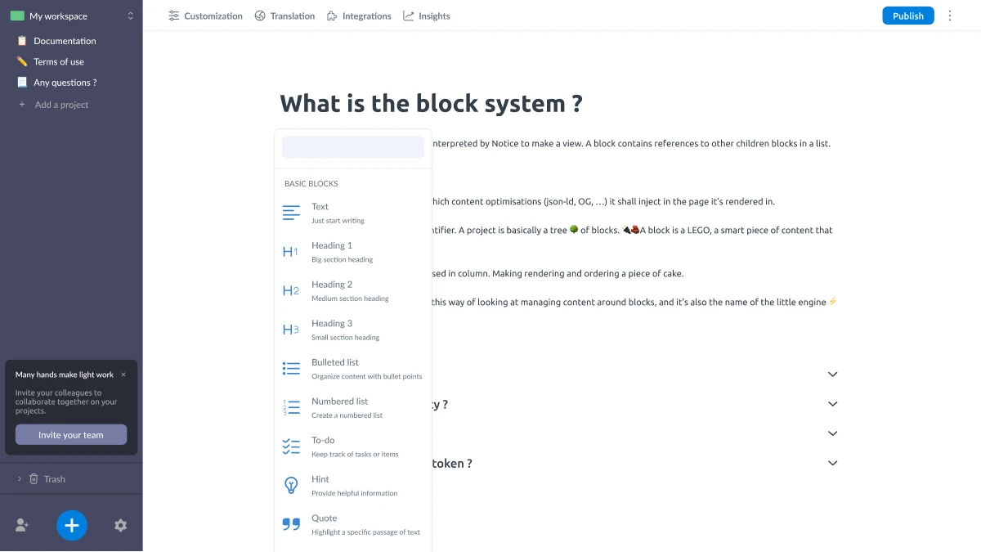The image size is (981, 552).
Task: Open settings gear in sidebar footer
Action: [121, 525]
